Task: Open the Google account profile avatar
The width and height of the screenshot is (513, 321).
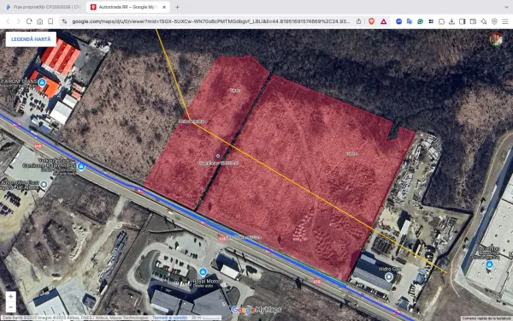Action: point(496,39)
